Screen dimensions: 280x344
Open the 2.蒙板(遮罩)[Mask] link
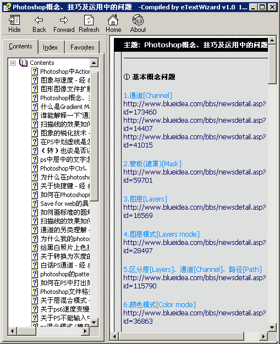tap(152, 164)
